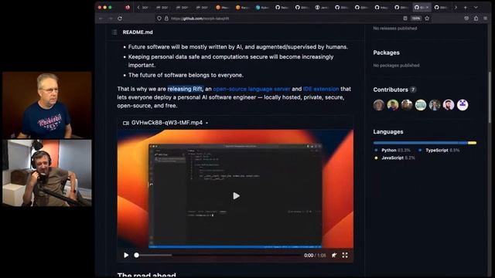Select the JavaScript language entry

(394, 158)
